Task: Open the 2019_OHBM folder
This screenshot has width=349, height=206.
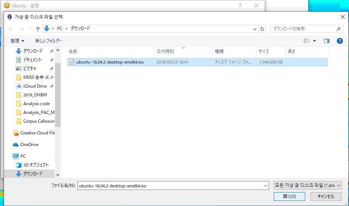Action: tap(35, 95)
